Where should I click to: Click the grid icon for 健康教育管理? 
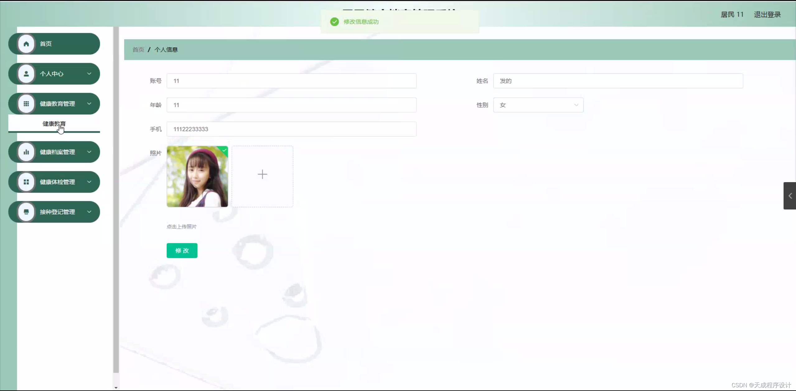click(x=26, y=103)
